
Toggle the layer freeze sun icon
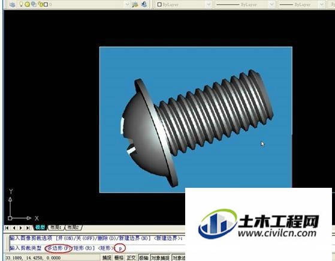point(27,4)
